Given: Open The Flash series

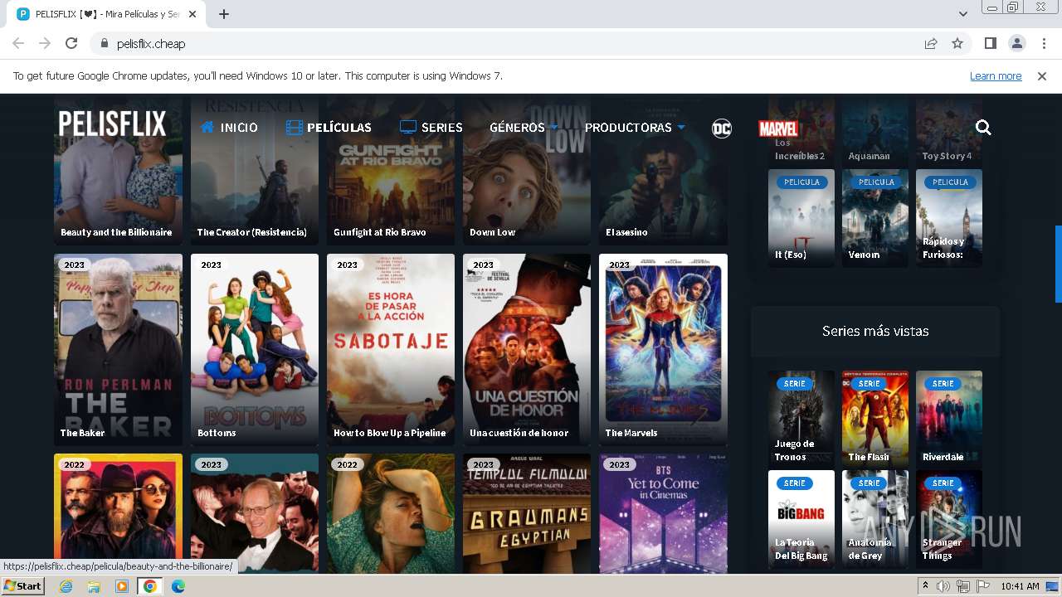Looking at the screenshot, I should tap(875, 418).
